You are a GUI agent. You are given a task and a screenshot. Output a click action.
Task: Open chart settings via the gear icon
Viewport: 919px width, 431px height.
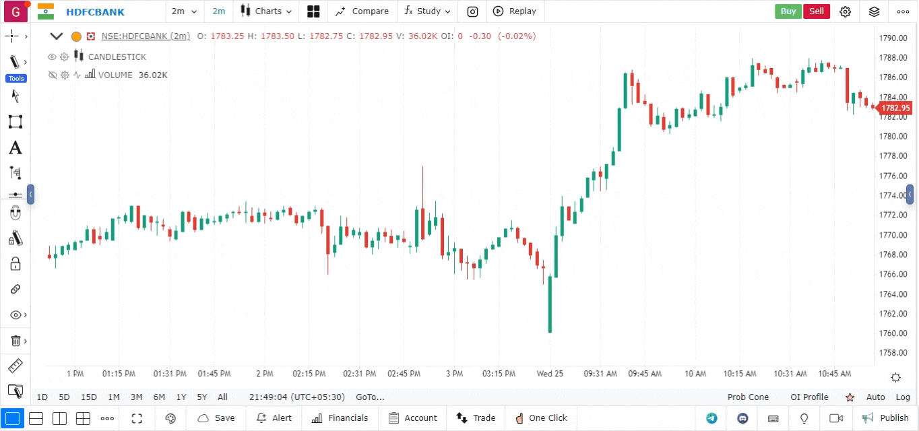[x=846, y=11]
